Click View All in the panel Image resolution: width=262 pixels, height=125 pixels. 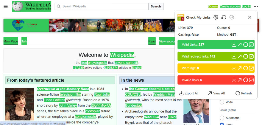pos(216,93)
